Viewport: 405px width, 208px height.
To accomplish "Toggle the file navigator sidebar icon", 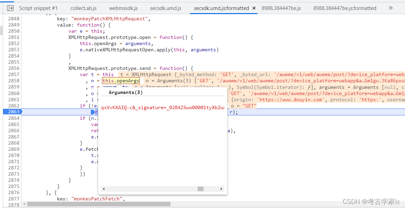I will [x=10, y=8].
